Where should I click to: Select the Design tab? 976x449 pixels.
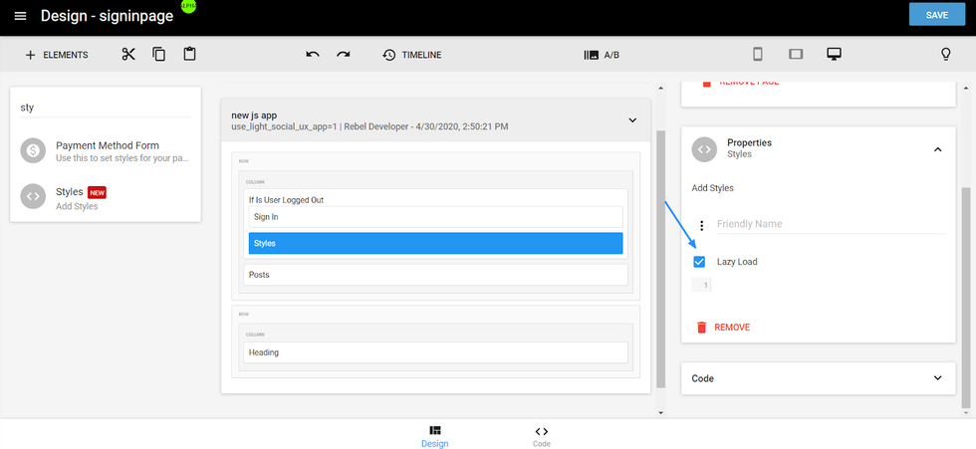[x=435, y=436]
